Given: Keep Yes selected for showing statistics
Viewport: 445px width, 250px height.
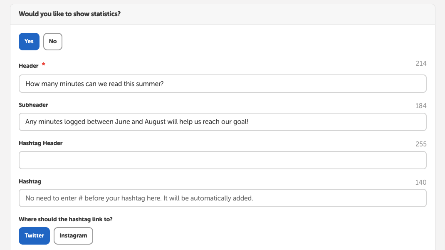Looking at the screenshot, I should click(x=29, y=41).
